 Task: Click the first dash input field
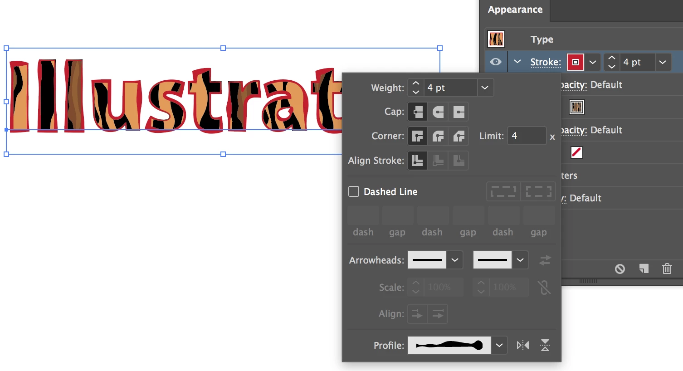pos(363,215)
